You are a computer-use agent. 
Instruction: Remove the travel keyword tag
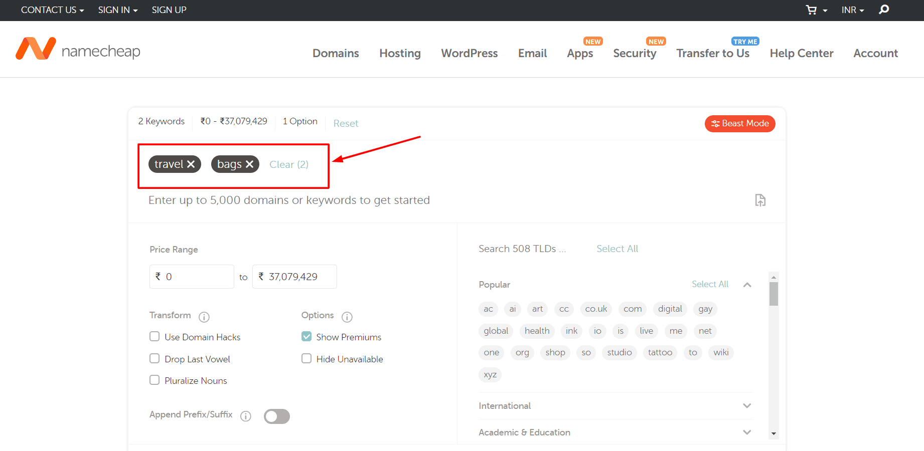coord(191,164)
